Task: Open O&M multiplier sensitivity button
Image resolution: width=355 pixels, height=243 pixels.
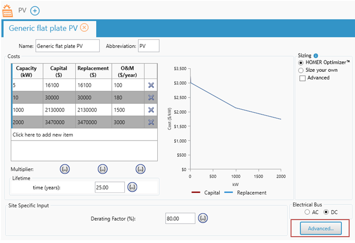Action: [x=140, y=169]
